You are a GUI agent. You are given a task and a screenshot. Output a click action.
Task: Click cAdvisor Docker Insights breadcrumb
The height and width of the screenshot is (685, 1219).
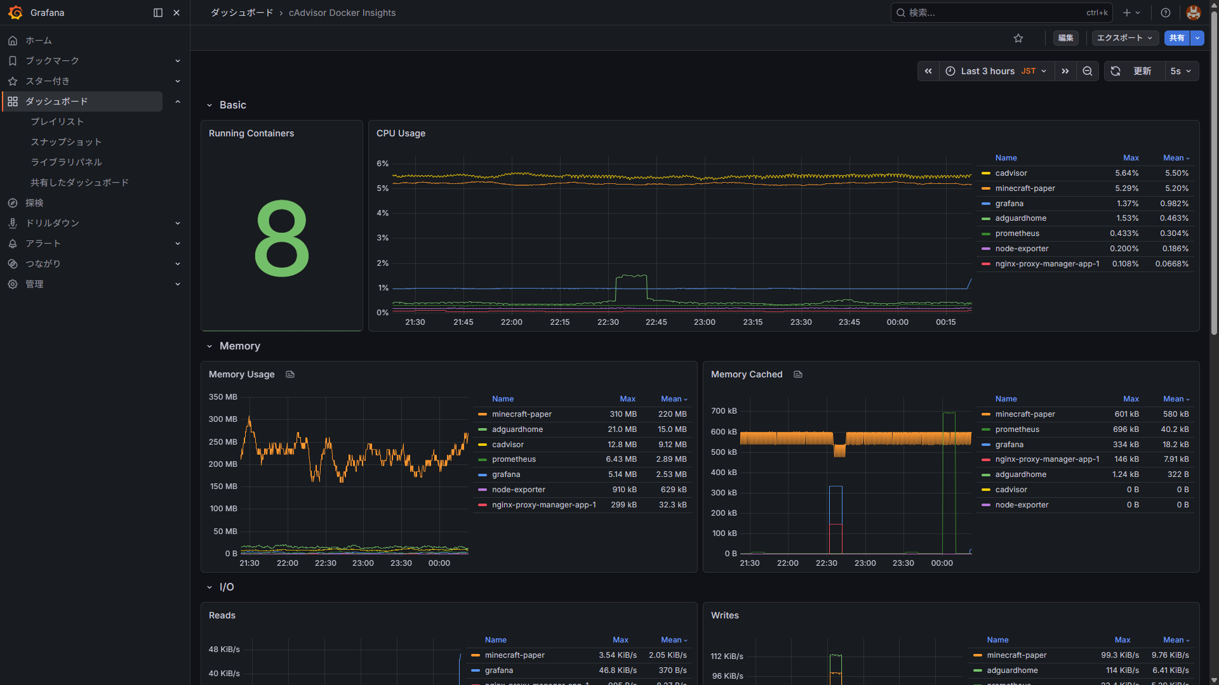(342, 13)
